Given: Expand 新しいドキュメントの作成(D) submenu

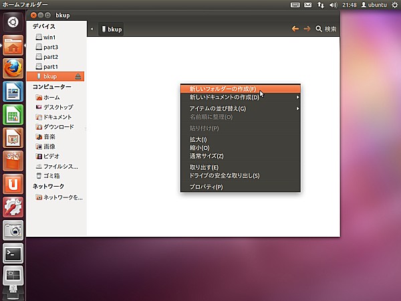Looking at the screenshot, I should [241, 97].
